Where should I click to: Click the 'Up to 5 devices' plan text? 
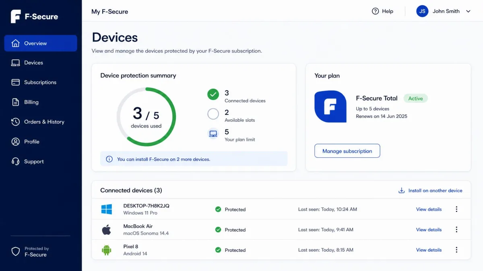(x=373, y=109)
